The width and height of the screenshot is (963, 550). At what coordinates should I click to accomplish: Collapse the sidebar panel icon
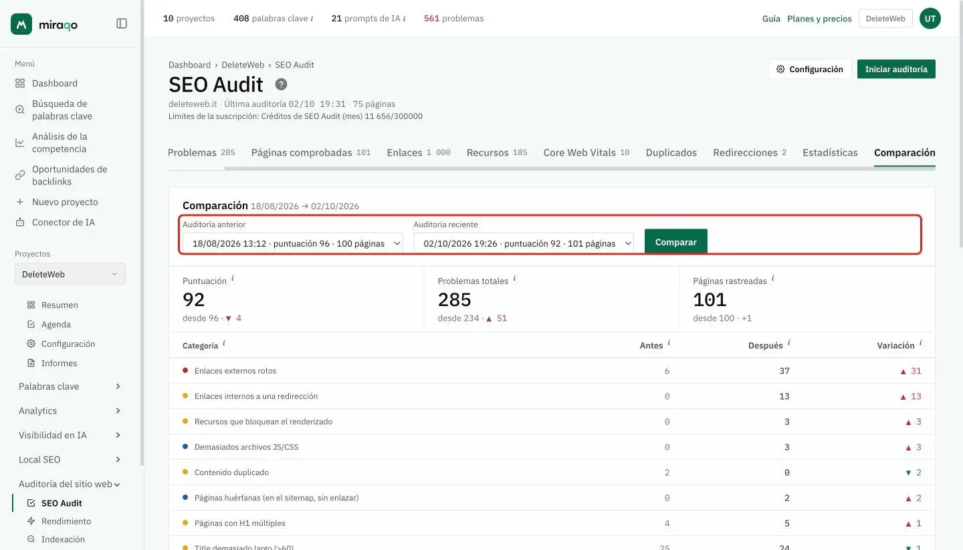click(x=122, y=23)
